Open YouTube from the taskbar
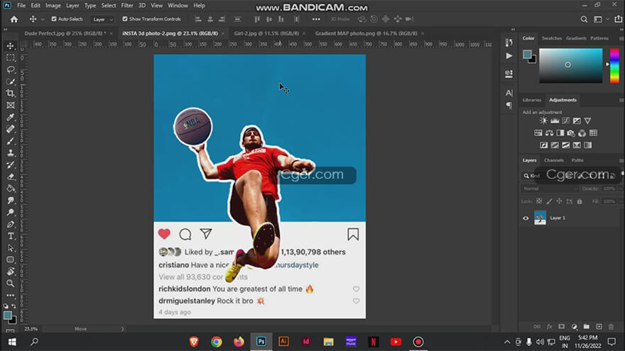625x351 pixels. point(396,342)
